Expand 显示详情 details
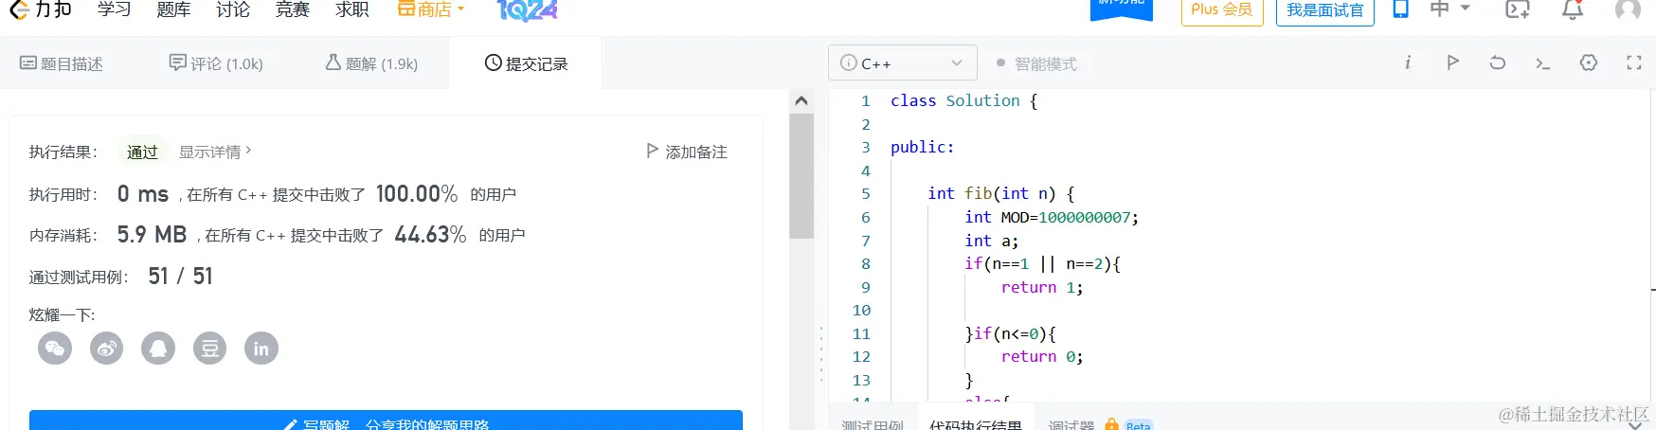 point(215,152)
